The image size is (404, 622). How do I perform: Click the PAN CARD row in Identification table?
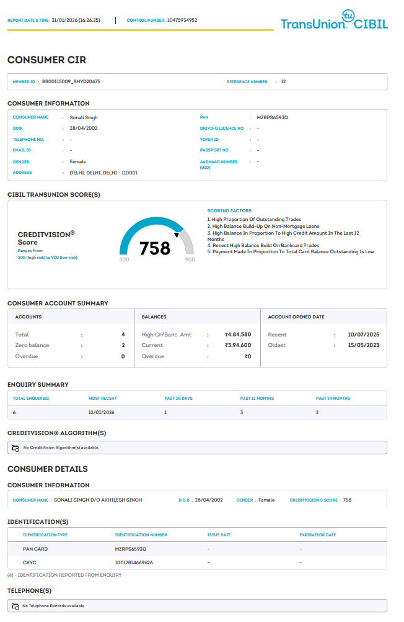pyautogui.click(x=35, y=549)
